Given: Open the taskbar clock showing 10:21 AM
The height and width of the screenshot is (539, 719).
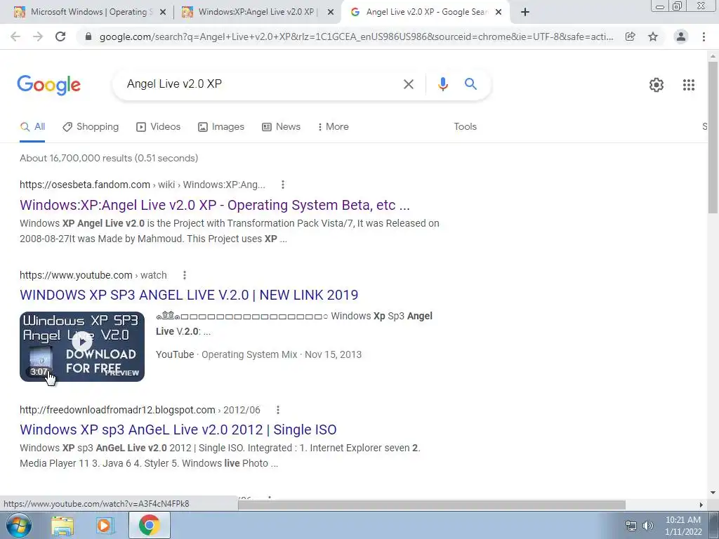Looking at the screenshot, I should pyautogui.click(x=682, y=526).
